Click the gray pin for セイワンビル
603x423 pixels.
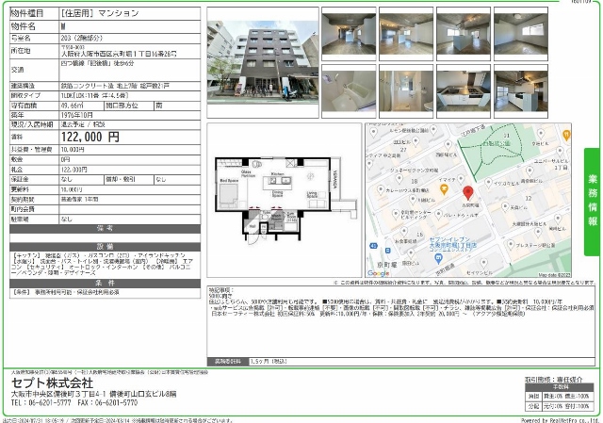pyautogui.click(x=483, y=263)
